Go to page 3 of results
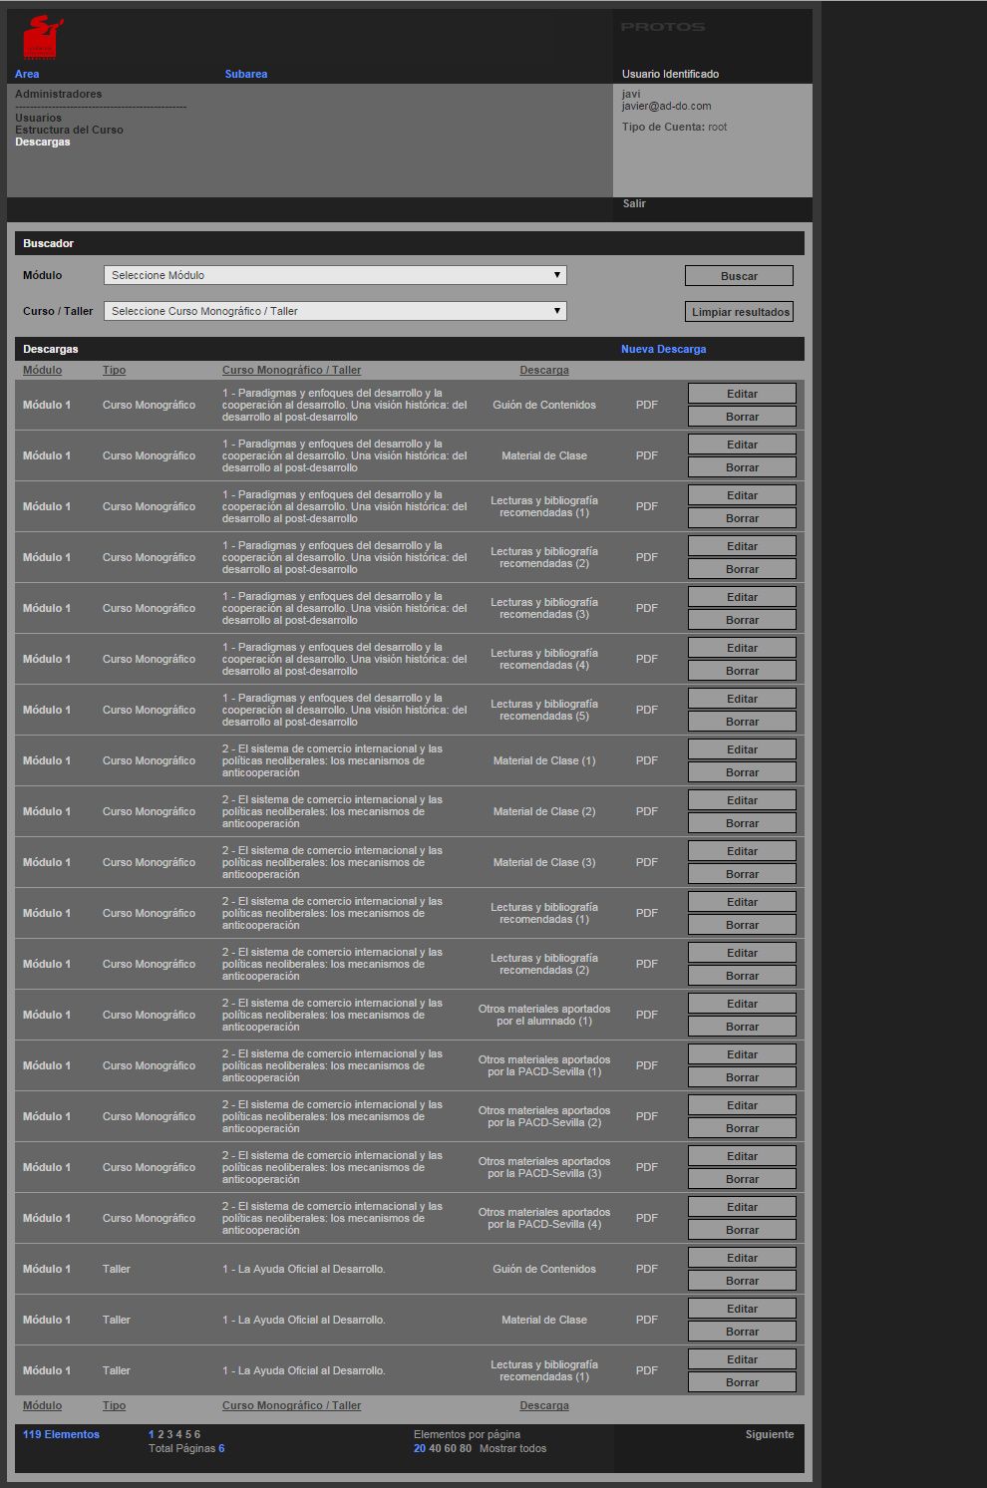This screenshot has width=987, height=1488. coord(169,1434)
